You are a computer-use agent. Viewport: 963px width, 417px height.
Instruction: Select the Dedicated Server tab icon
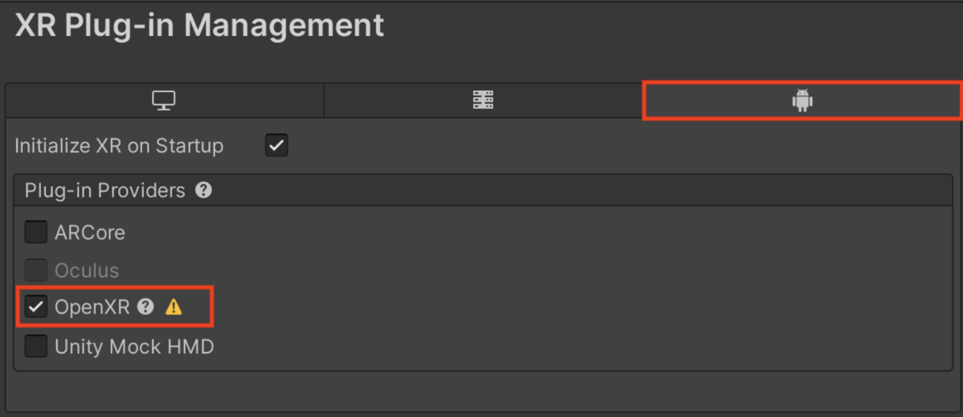click(x=483, y=100)
